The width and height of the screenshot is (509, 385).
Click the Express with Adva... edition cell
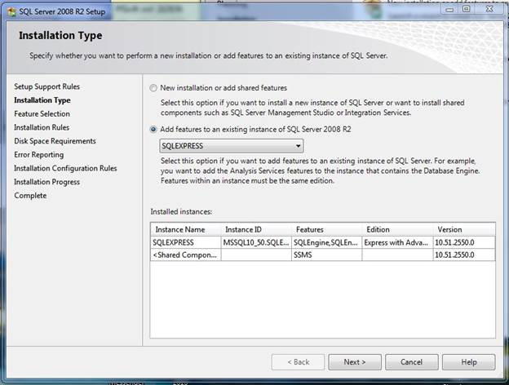coord(397,242)
